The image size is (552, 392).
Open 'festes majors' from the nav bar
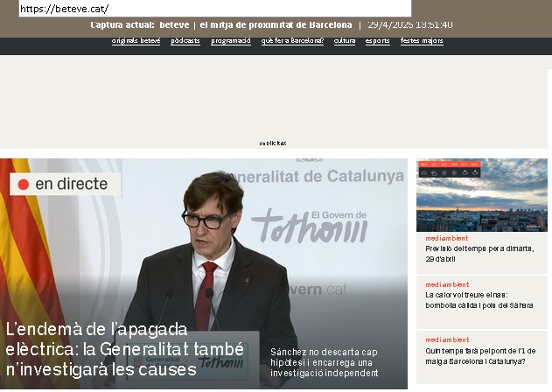422,41
